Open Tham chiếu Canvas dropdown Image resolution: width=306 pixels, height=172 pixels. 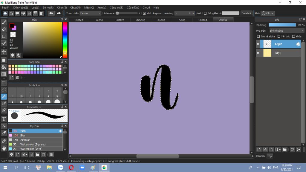tap(90, 13)
